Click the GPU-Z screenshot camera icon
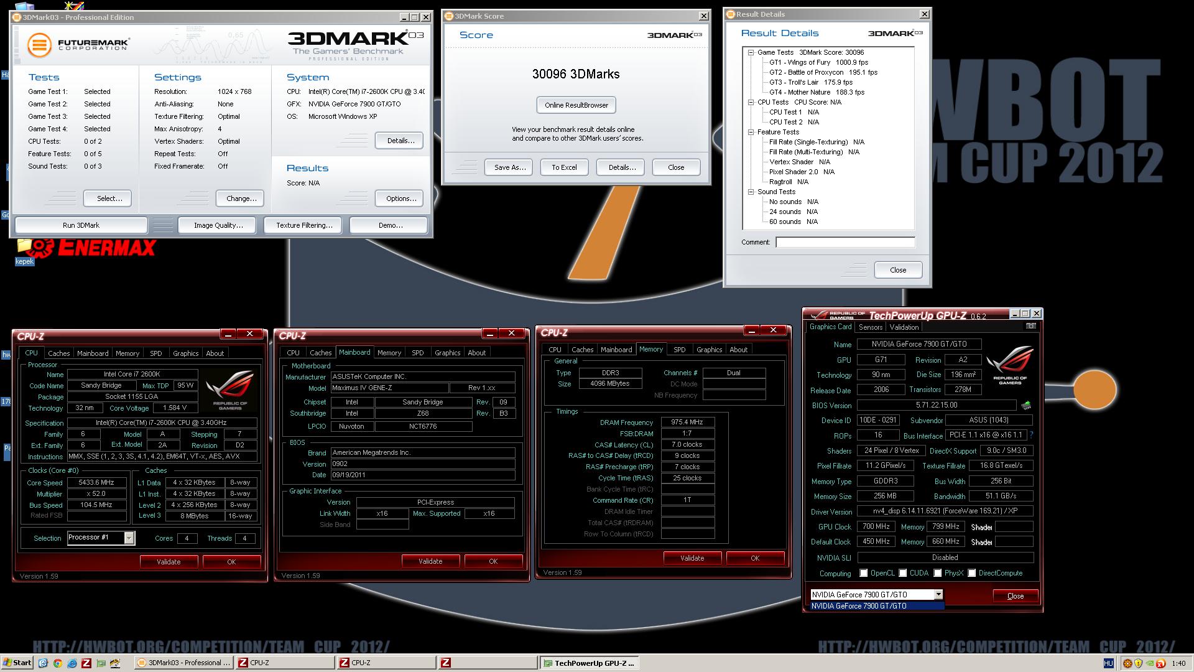The height and width of the screenshot is (672, 1194). coord(1030,326)
